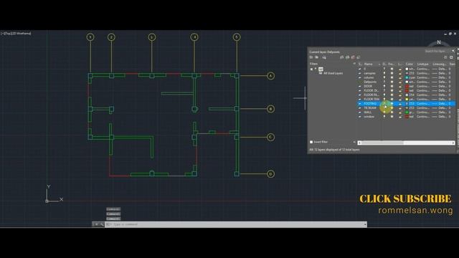This screenshot has width=459, height=258.
Task: Turn off the WALL layer lightbulb
Action: pyautogui.click(x=384, y=113)
